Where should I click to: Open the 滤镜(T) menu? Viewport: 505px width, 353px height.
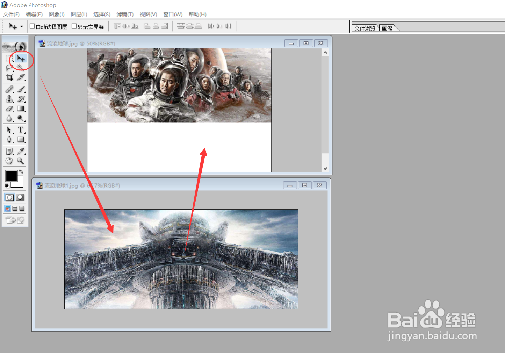pos(125,14)
